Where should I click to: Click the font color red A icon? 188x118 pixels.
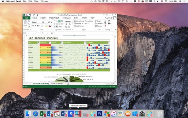[50, 26]
